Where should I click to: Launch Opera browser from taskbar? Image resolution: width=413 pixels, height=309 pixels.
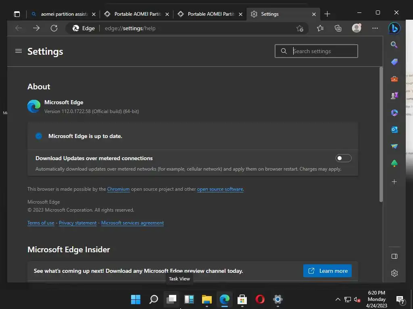[x=260, y=299]
